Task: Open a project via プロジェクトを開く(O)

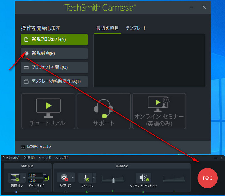Action: 54,67
